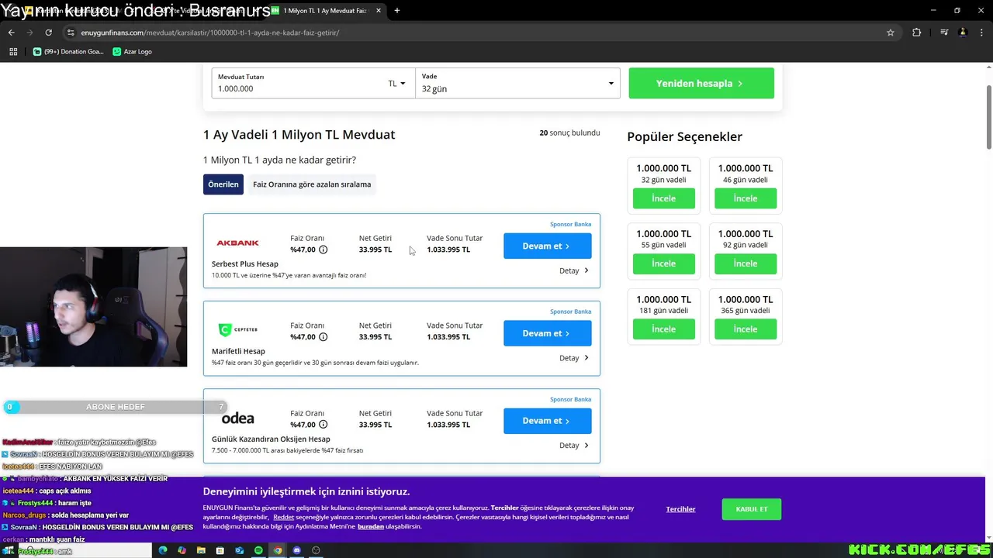Open the browser extensions puzzle icon
The width and height of the screenshot is (993, 558).
[917, 33]
